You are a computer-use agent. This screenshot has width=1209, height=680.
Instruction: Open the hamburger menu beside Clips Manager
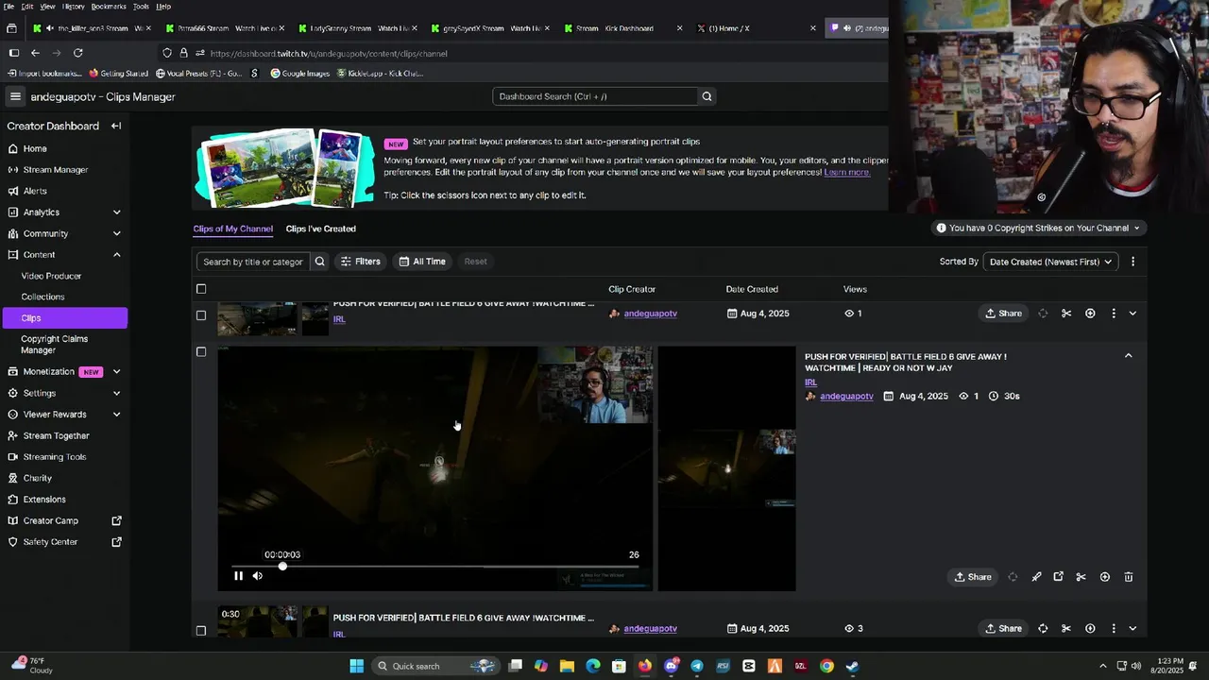[15, 96]
